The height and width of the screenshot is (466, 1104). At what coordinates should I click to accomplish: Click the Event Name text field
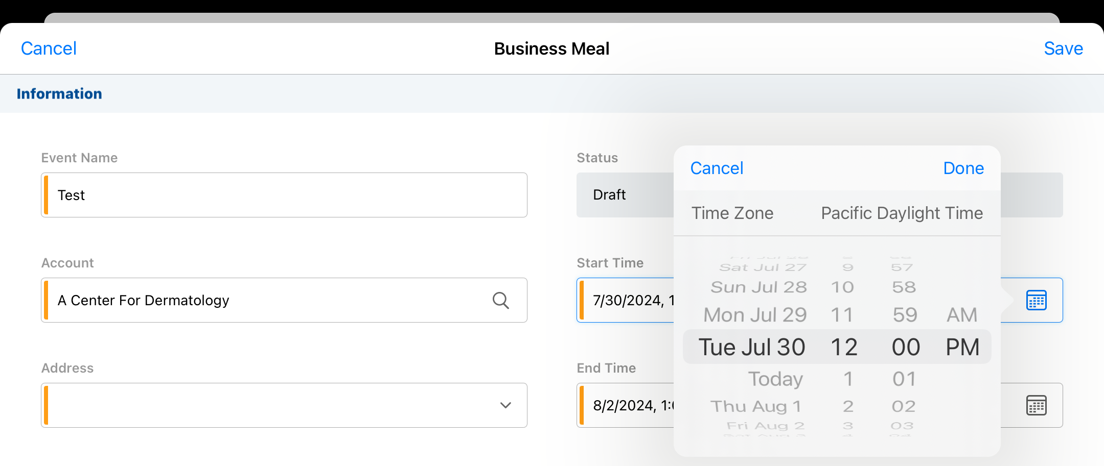(x=284, y=195)
